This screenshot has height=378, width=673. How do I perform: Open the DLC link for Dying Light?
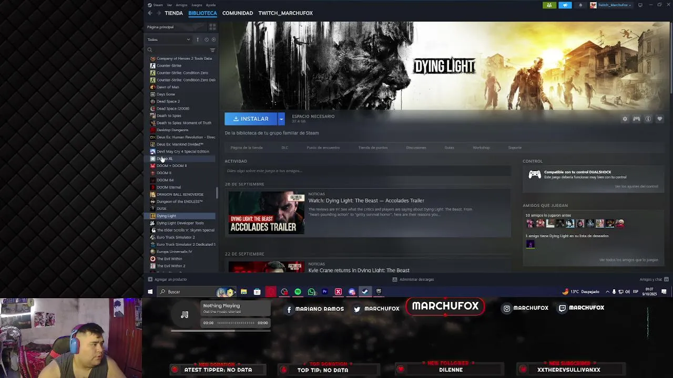tap(284, 148)
